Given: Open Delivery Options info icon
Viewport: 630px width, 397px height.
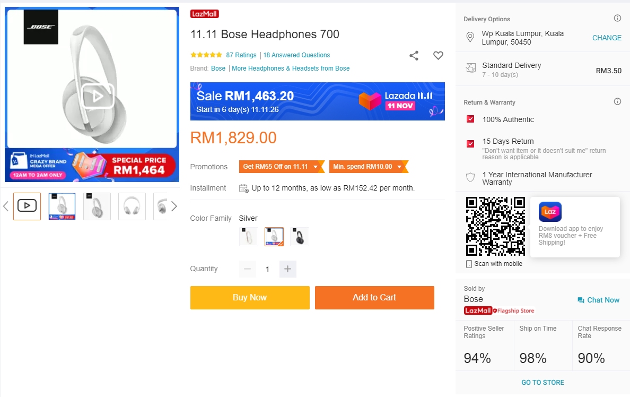Looking at the screenshot, I should [x=617, y=19].
